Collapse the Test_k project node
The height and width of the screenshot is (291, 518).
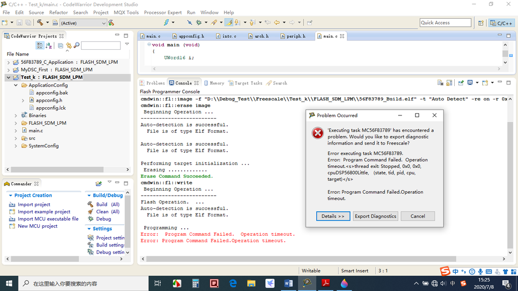[x=8, y=77]
